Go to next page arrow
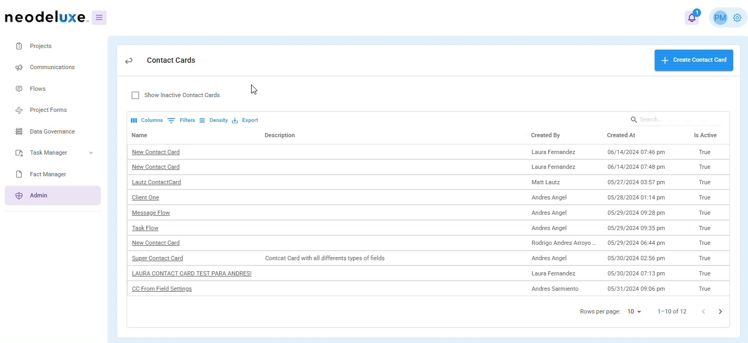This screenshot has height=343, width=748. pos(721,312)
